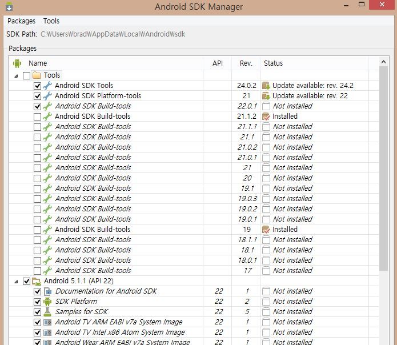Click the Android 5.1.1 platform folder icon
This screenshot has width=397, height=345.
coord(37,281)
